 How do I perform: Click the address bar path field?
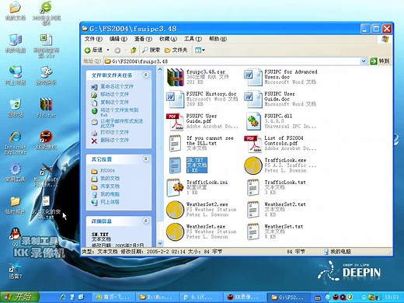click(x=232, y=61)
